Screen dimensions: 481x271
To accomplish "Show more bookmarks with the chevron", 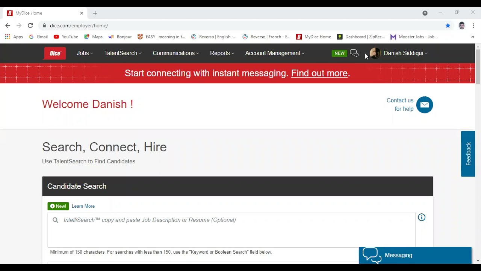I will 473,37.
